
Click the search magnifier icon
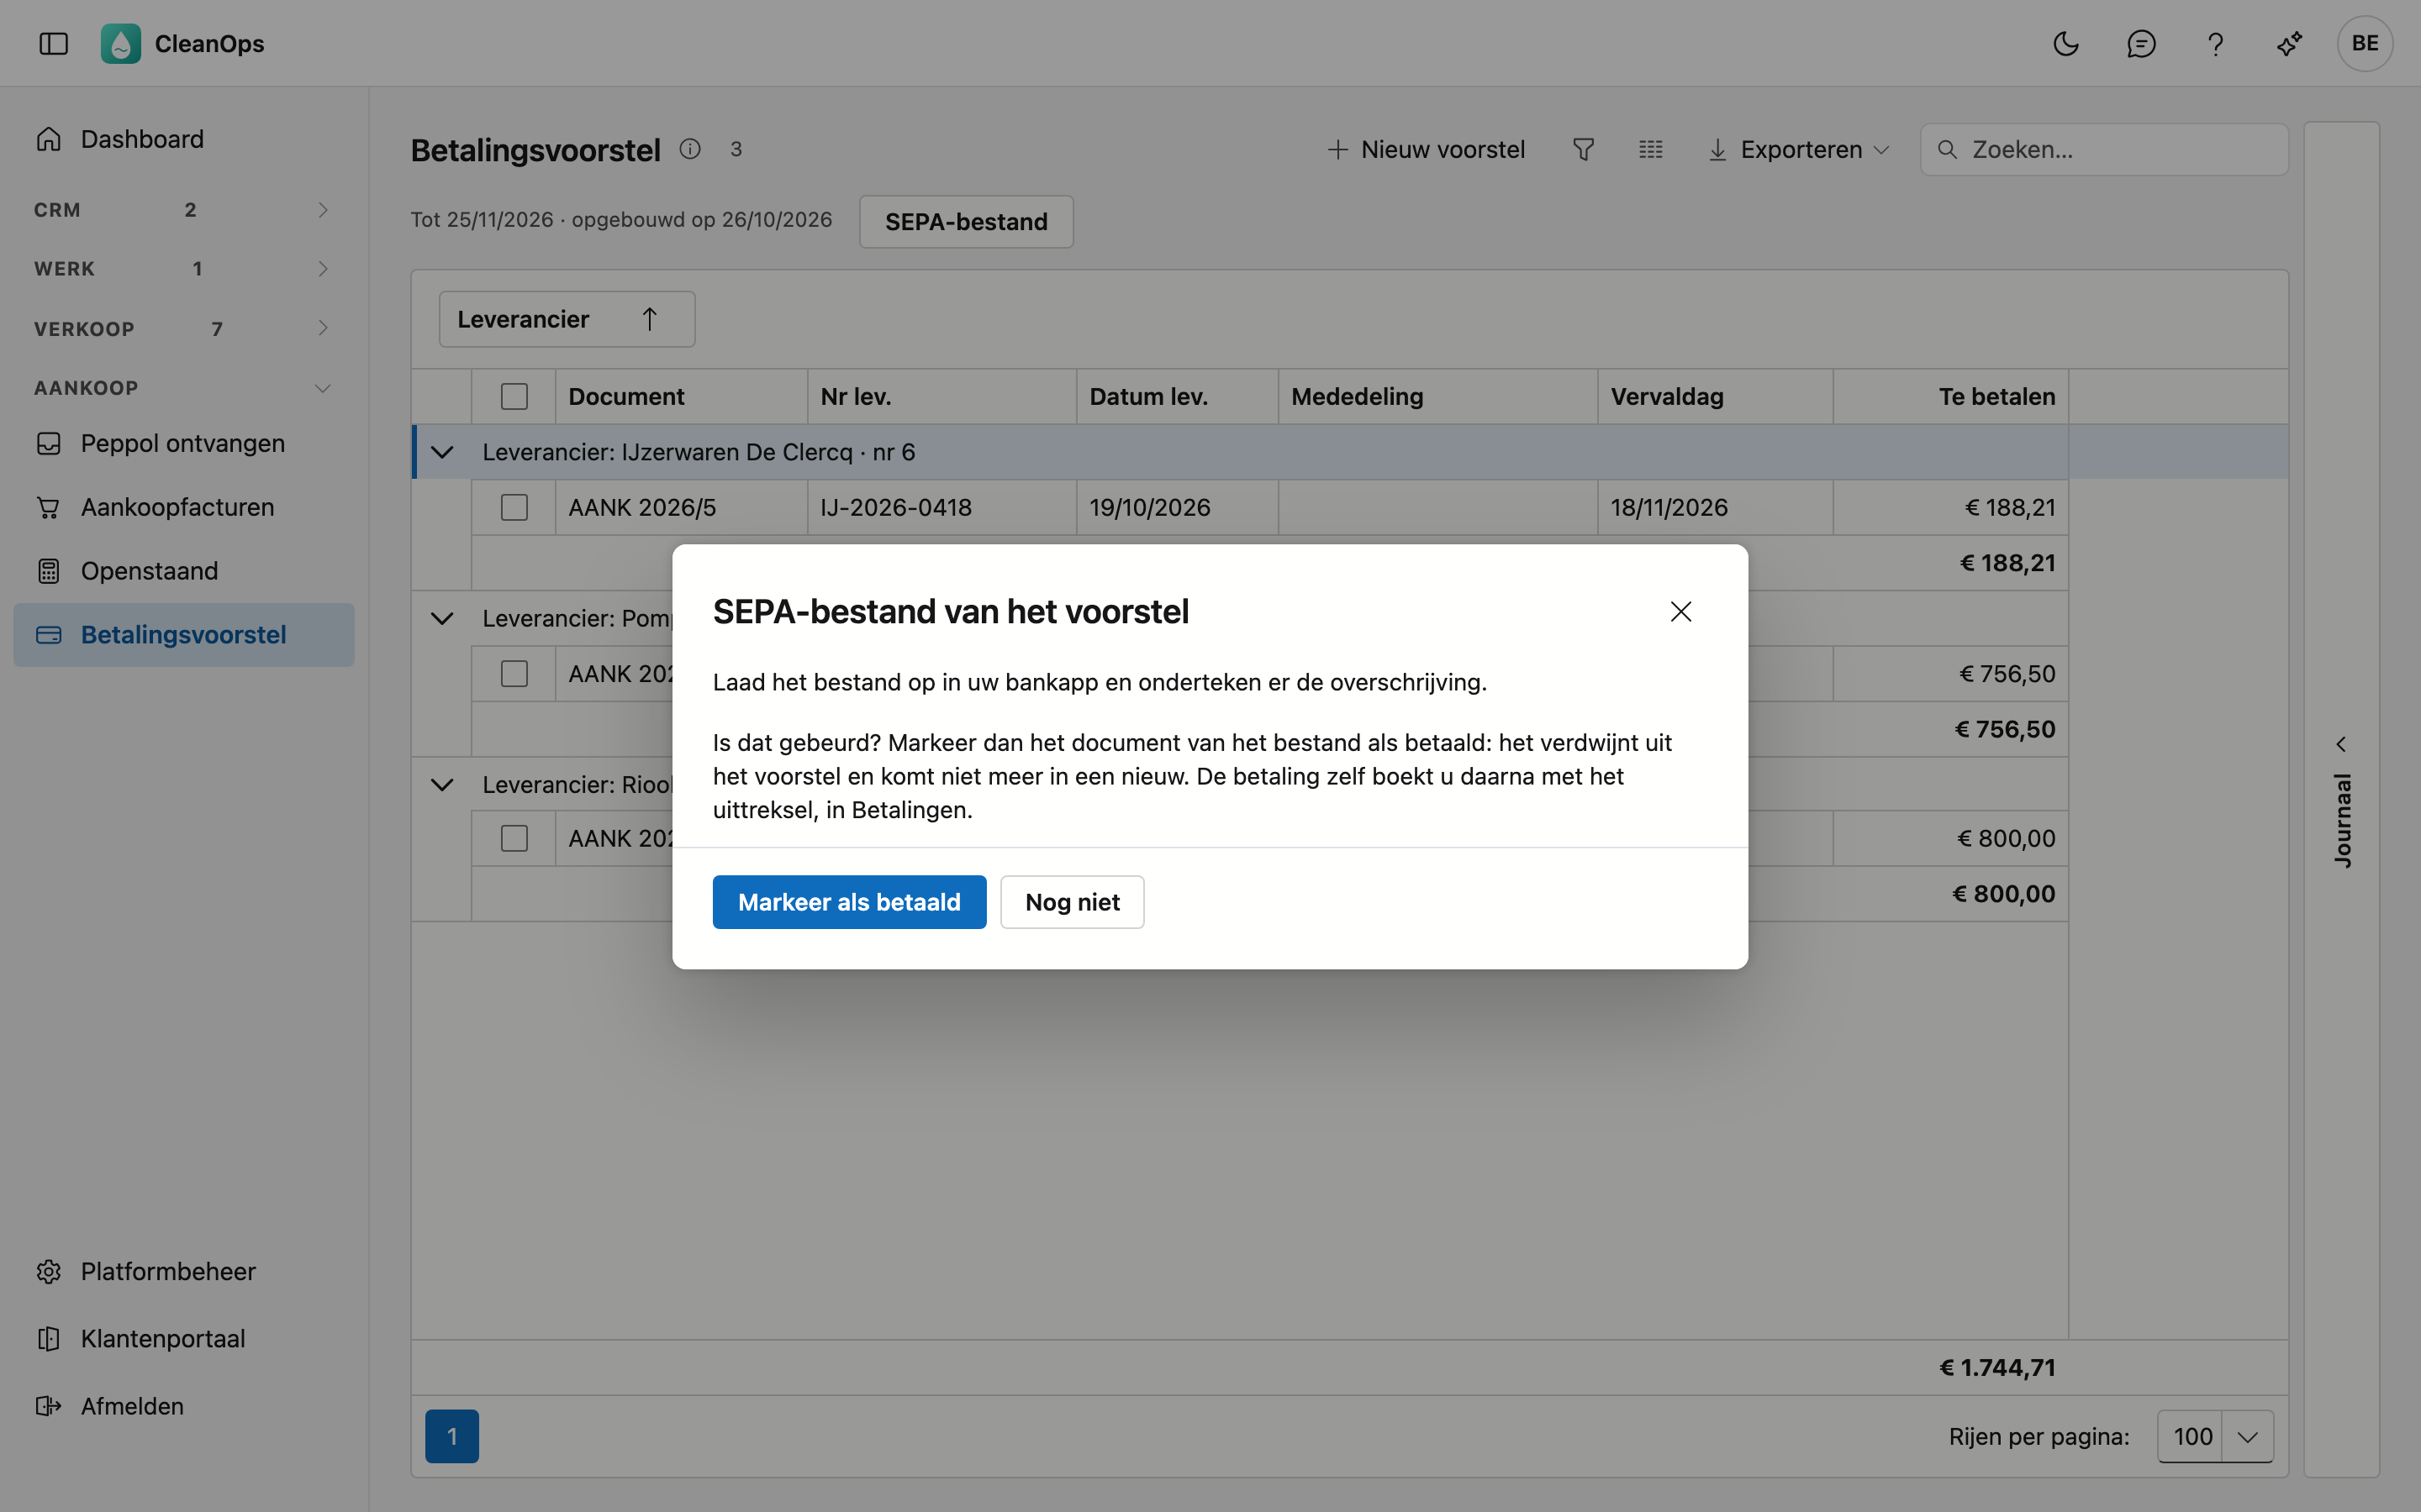point(1947,149)
